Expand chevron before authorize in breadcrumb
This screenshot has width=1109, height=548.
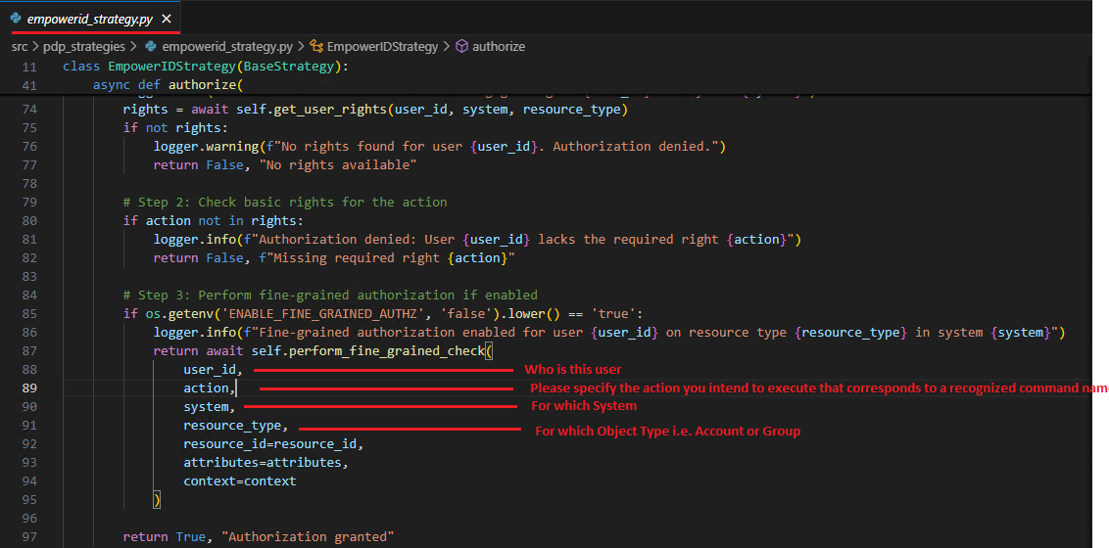[447, 47]
